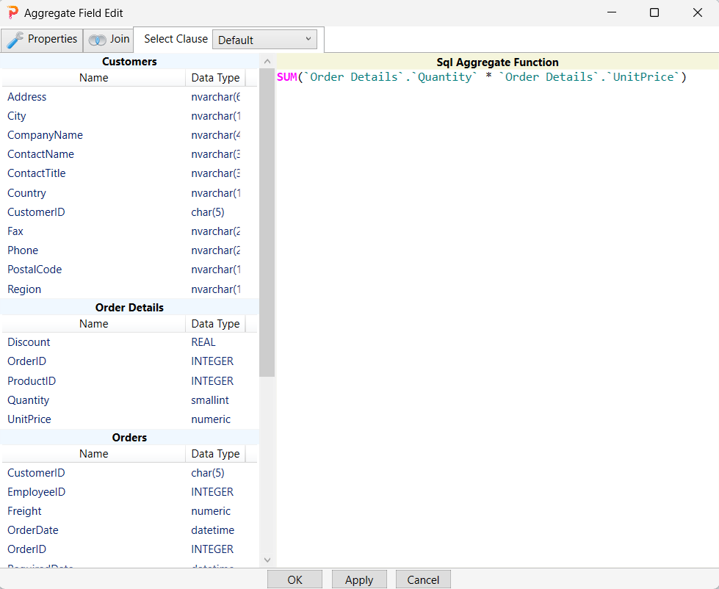The height and width of the screenshot is (589, 719).
Task: Select the ContactTitle field
Action: click(x=36, y=173)
